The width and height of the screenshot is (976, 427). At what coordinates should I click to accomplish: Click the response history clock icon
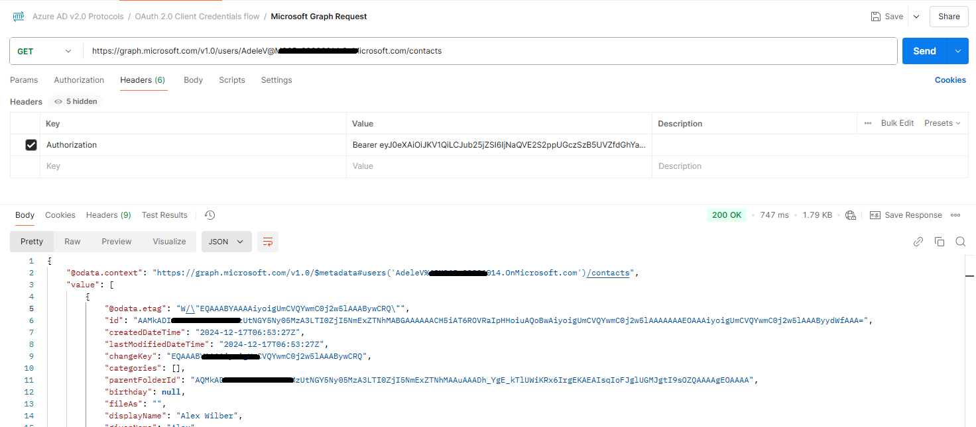pyautogui.click(x=210, y=215)
